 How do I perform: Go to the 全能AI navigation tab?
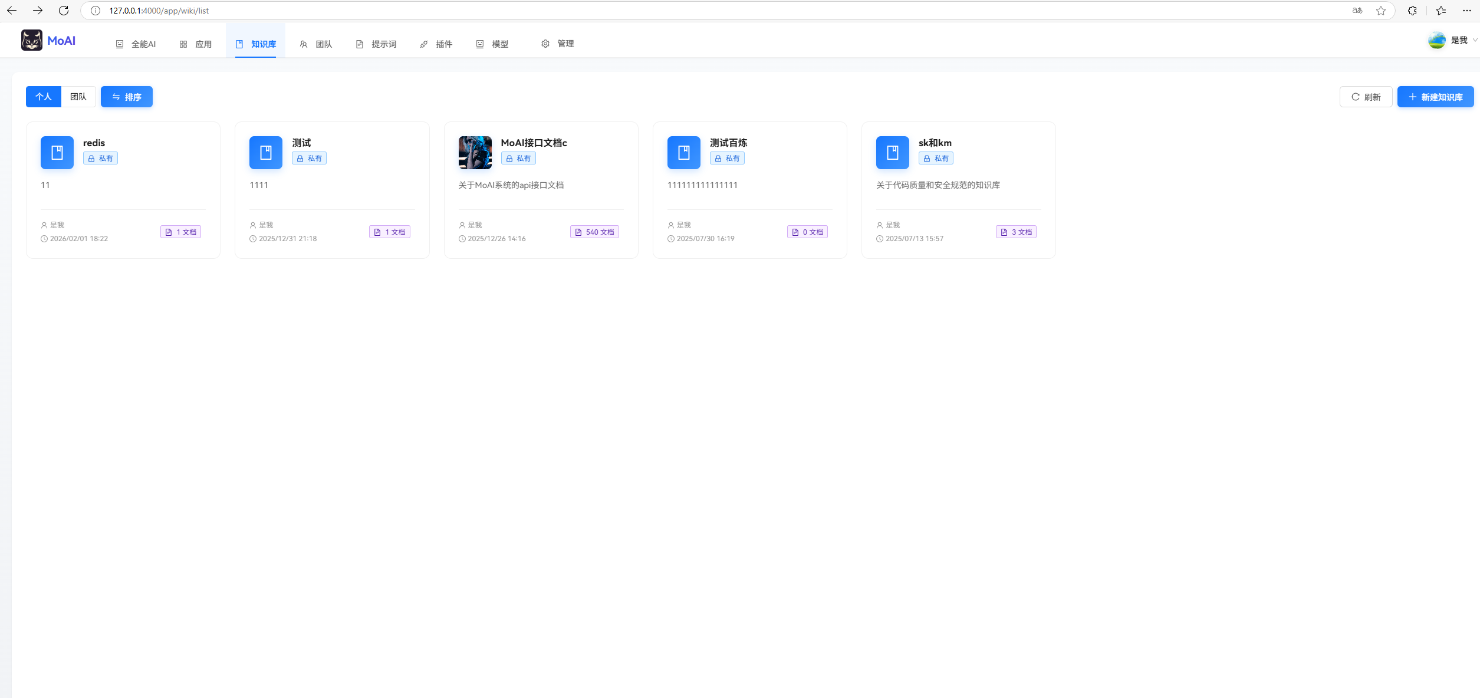[136, 44]
